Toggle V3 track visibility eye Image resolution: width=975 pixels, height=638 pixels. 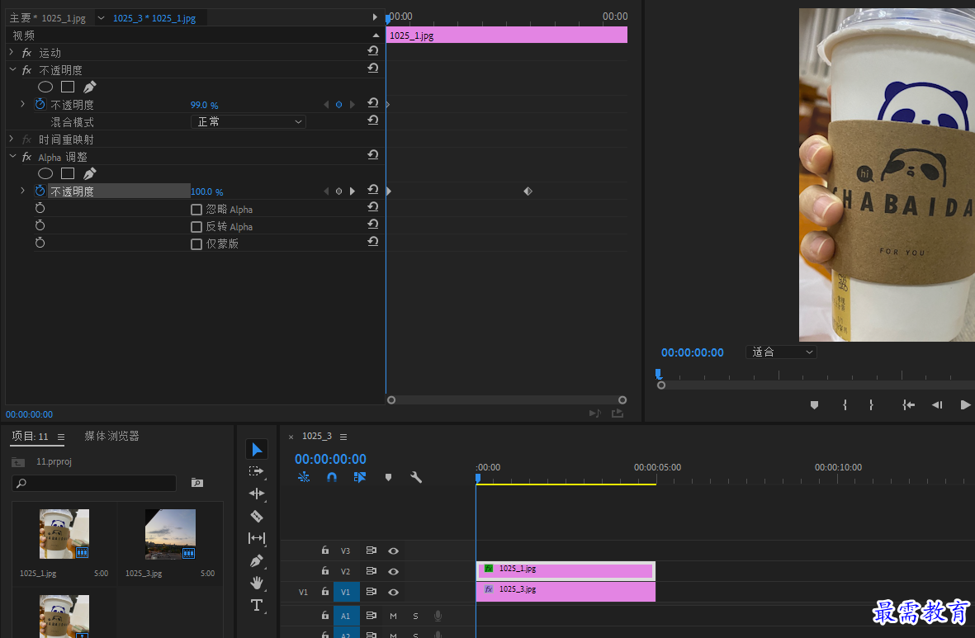(x=394, y=551)
